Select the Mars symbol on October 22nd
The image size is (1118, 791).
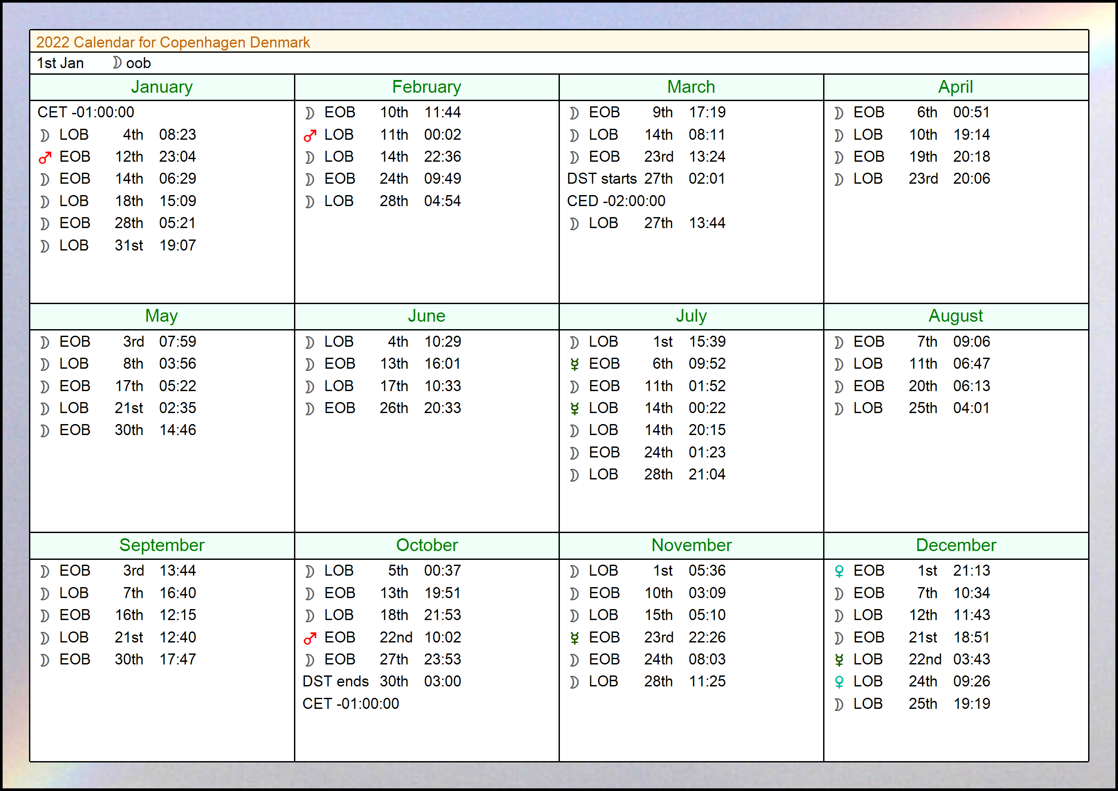point(310,638)
